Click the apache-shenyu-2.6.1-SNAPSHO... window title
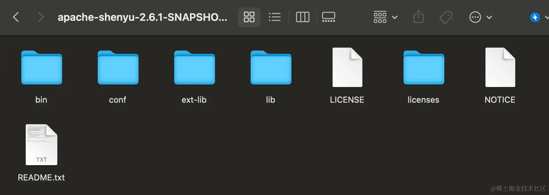Image resolution: width=549 pixels, height=195 pixels. click(x=142, y=17)
